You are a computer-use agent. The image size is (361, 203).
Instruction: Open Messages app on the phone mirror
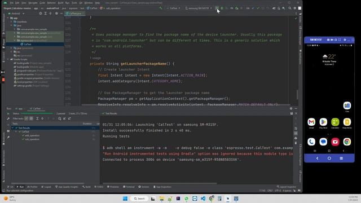(323, 142)
